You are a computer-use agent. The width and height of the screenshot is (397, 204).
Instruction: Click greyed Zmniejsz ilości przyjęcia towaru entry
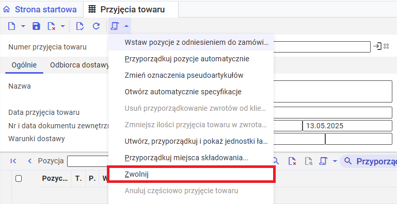coord(191,125)
